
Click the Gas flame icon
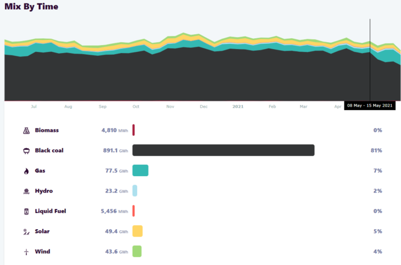[x=26, y=171]
